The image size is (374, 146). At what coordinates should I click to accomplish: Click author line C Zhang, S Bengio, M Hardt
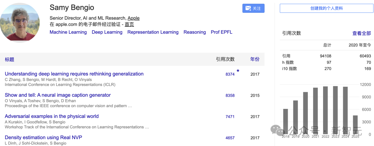pyautogui.click(x=48, y=79)
